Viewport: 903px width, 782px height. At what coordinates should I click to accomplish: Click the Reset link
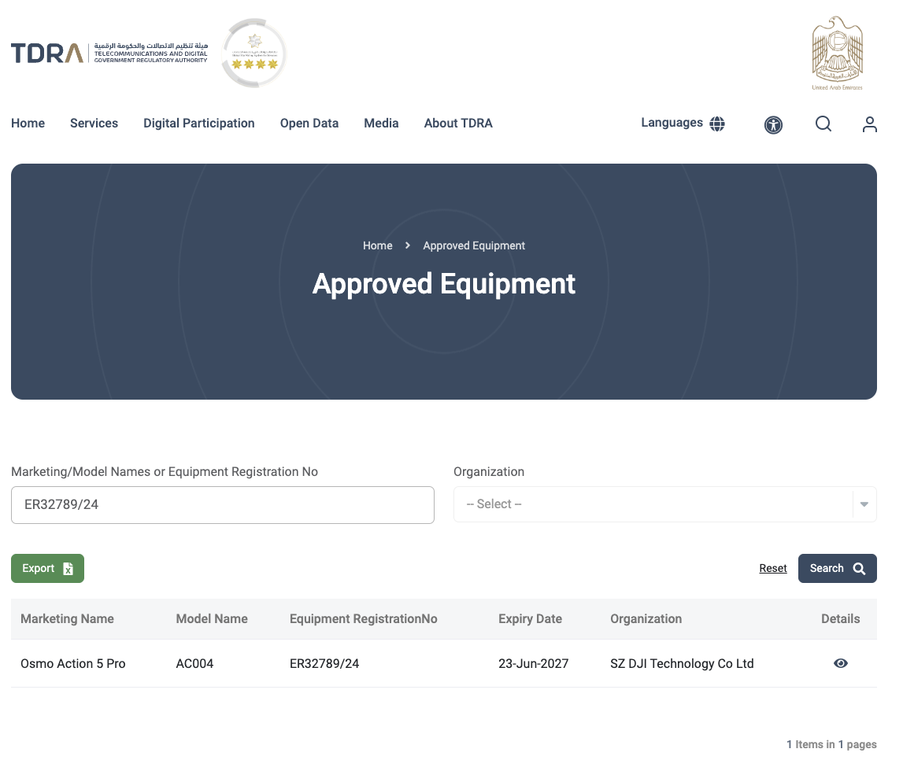(x=773, y=569)
